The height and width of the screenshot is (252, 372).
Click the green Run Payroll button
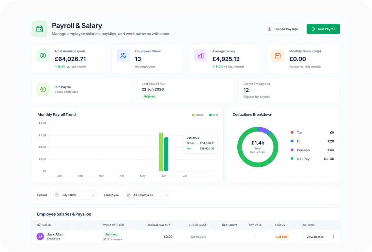(323, 29)
